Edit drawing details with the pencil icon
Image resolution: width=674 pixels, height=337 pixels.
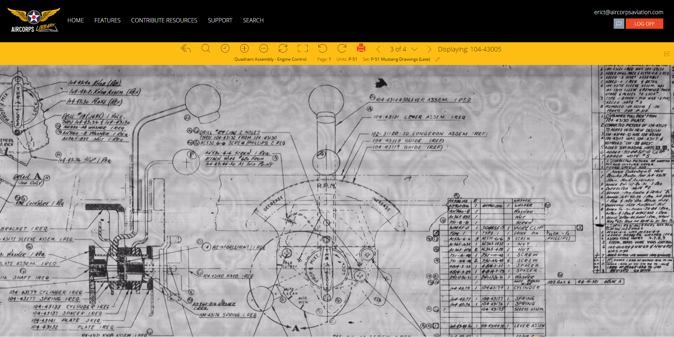pos(438,60)
